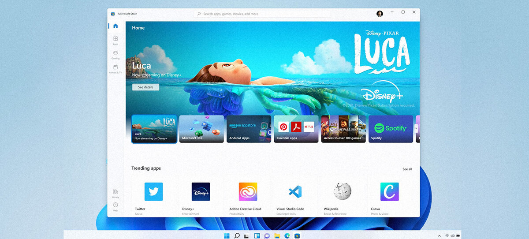Image resolution: width=529 pixels, height=239 pixels.
Task: Open See all trending apps link
Action: [407, 169]
